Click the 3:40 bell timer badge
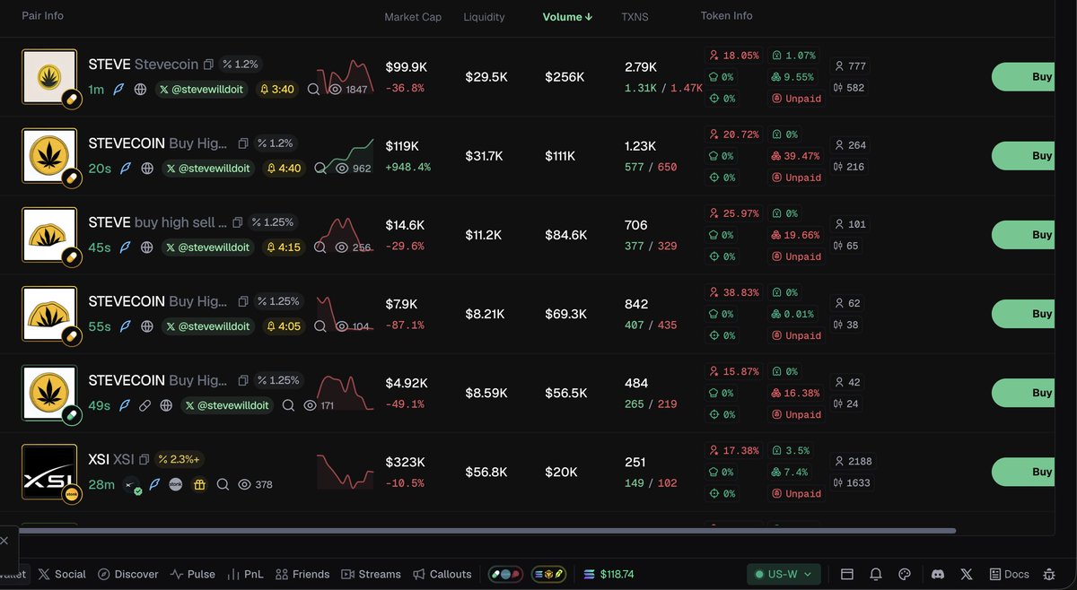Screen dimensions: 1077x590 point(279,90)
